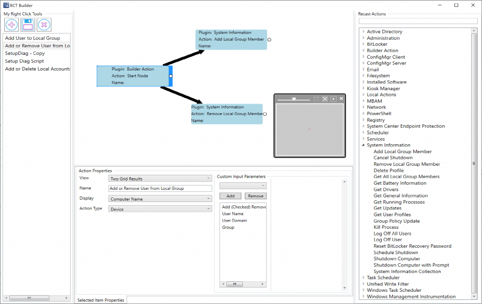Switch to the Selected Item Properties tab
Viewport: 482px width, 304px height.
point(101,300)
